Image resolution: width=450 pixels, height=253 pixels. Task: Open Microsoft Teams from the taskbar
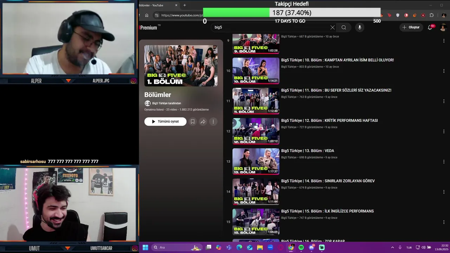tap(229, 247)
